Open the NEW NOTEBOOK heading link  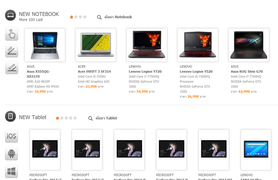pos(39,14)
